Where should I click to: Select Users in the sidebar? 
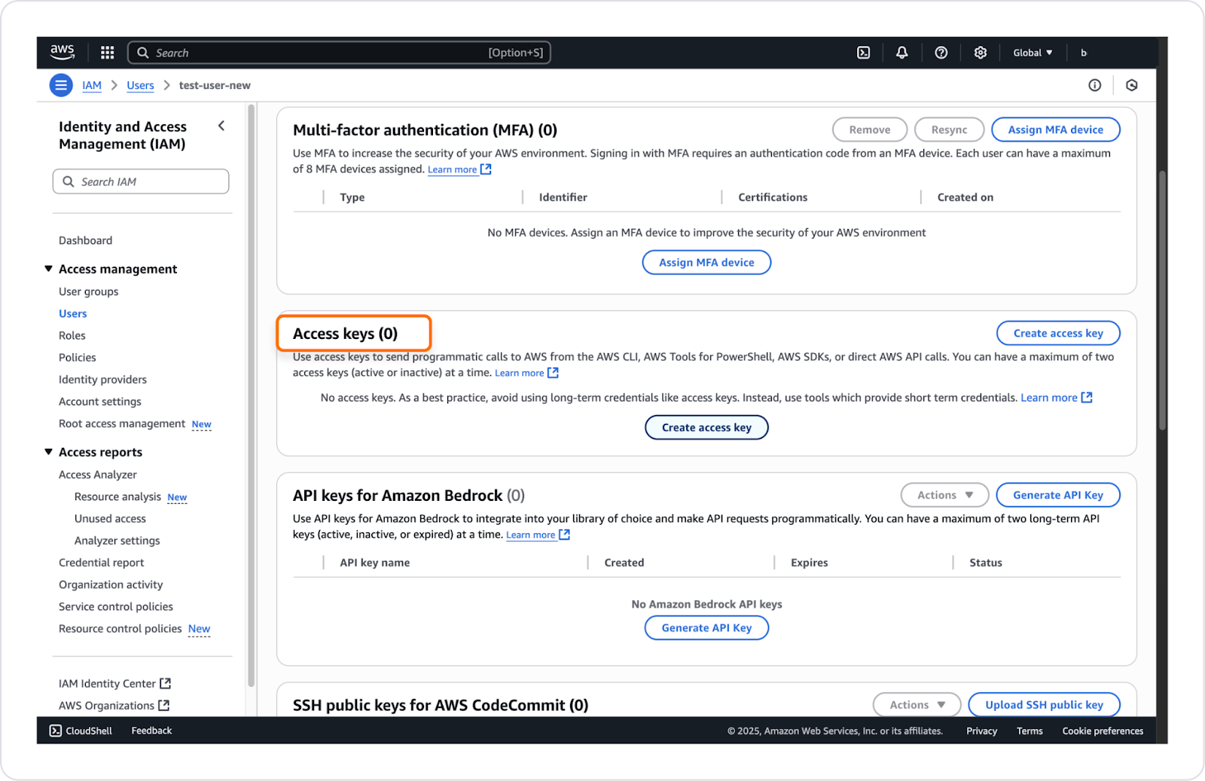(73, 313)
